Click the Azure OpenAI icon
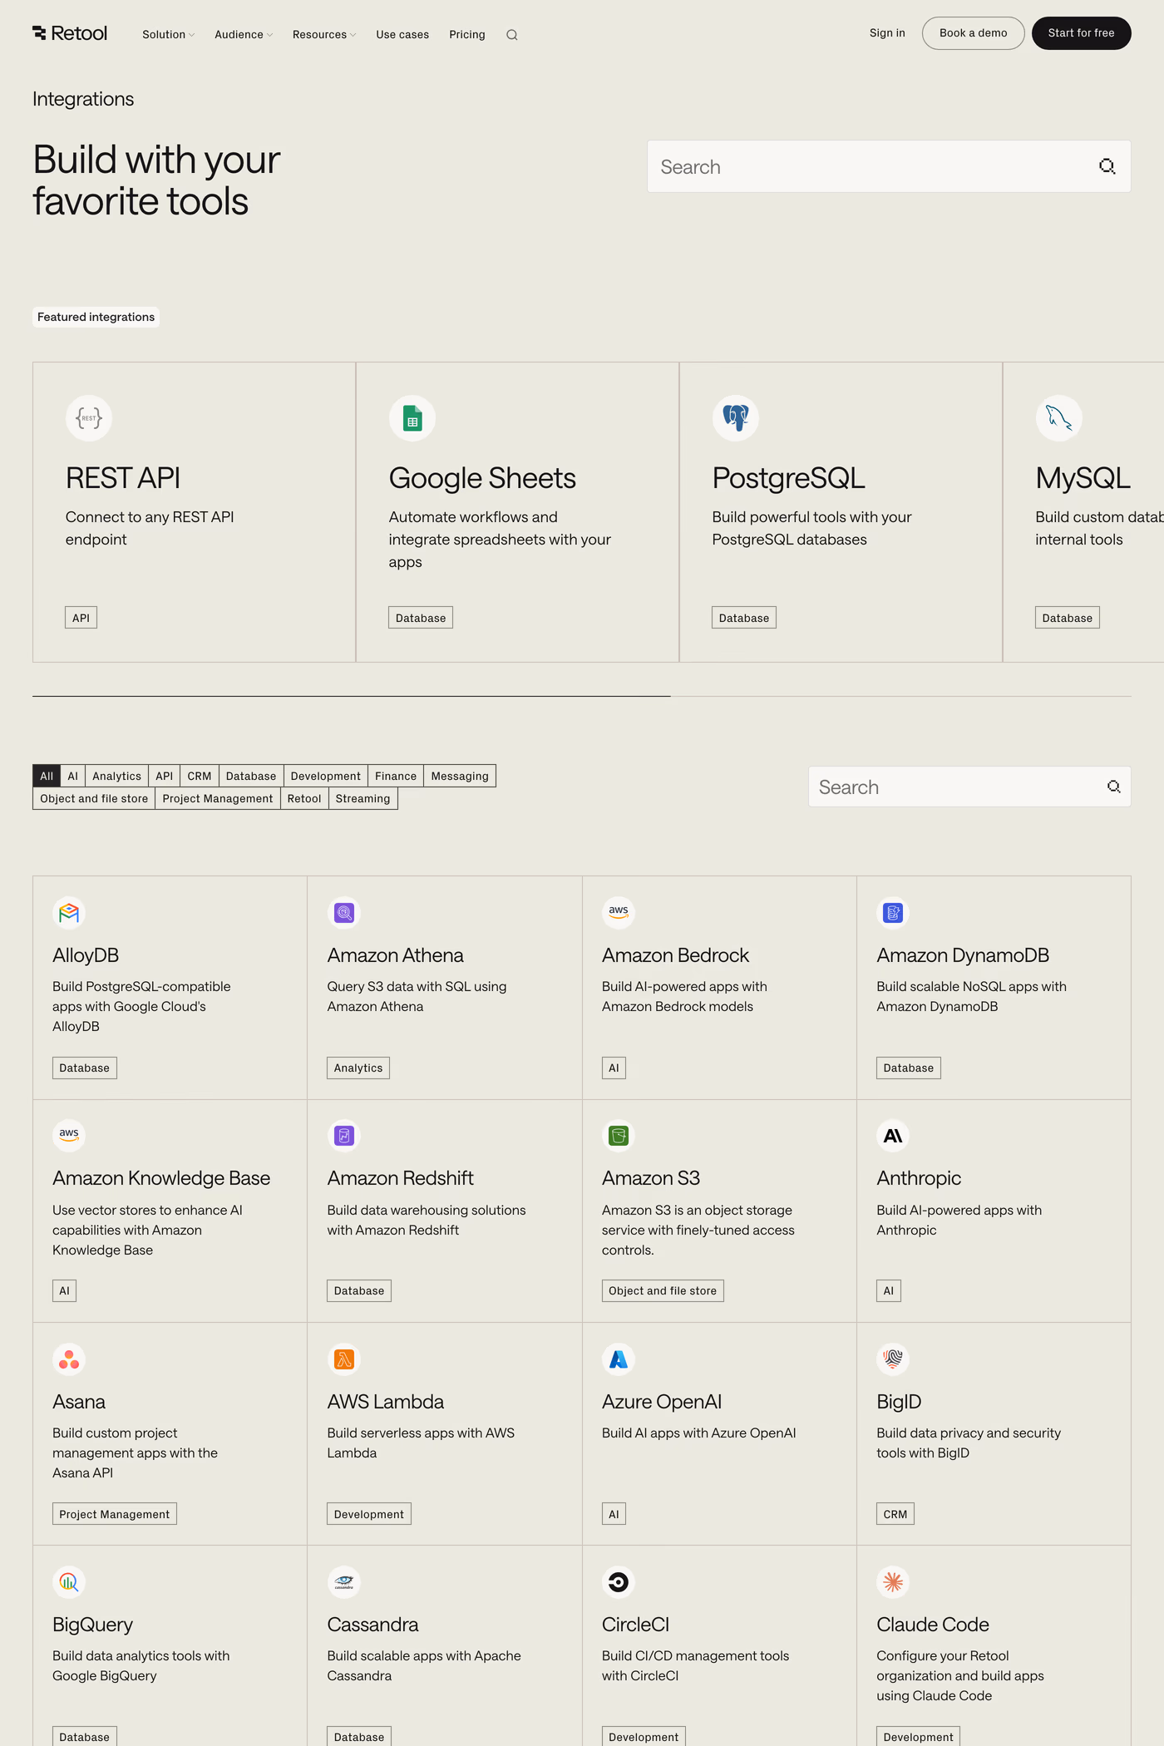 (619, 1359)
